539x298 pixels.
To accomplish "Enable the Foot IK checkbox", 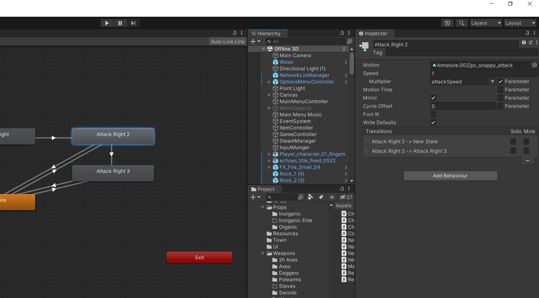I will [x=433, y=114].
